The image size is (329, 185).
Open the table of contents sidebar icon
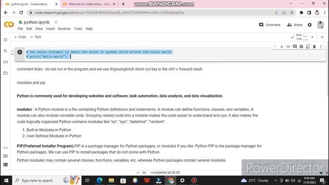6,40
